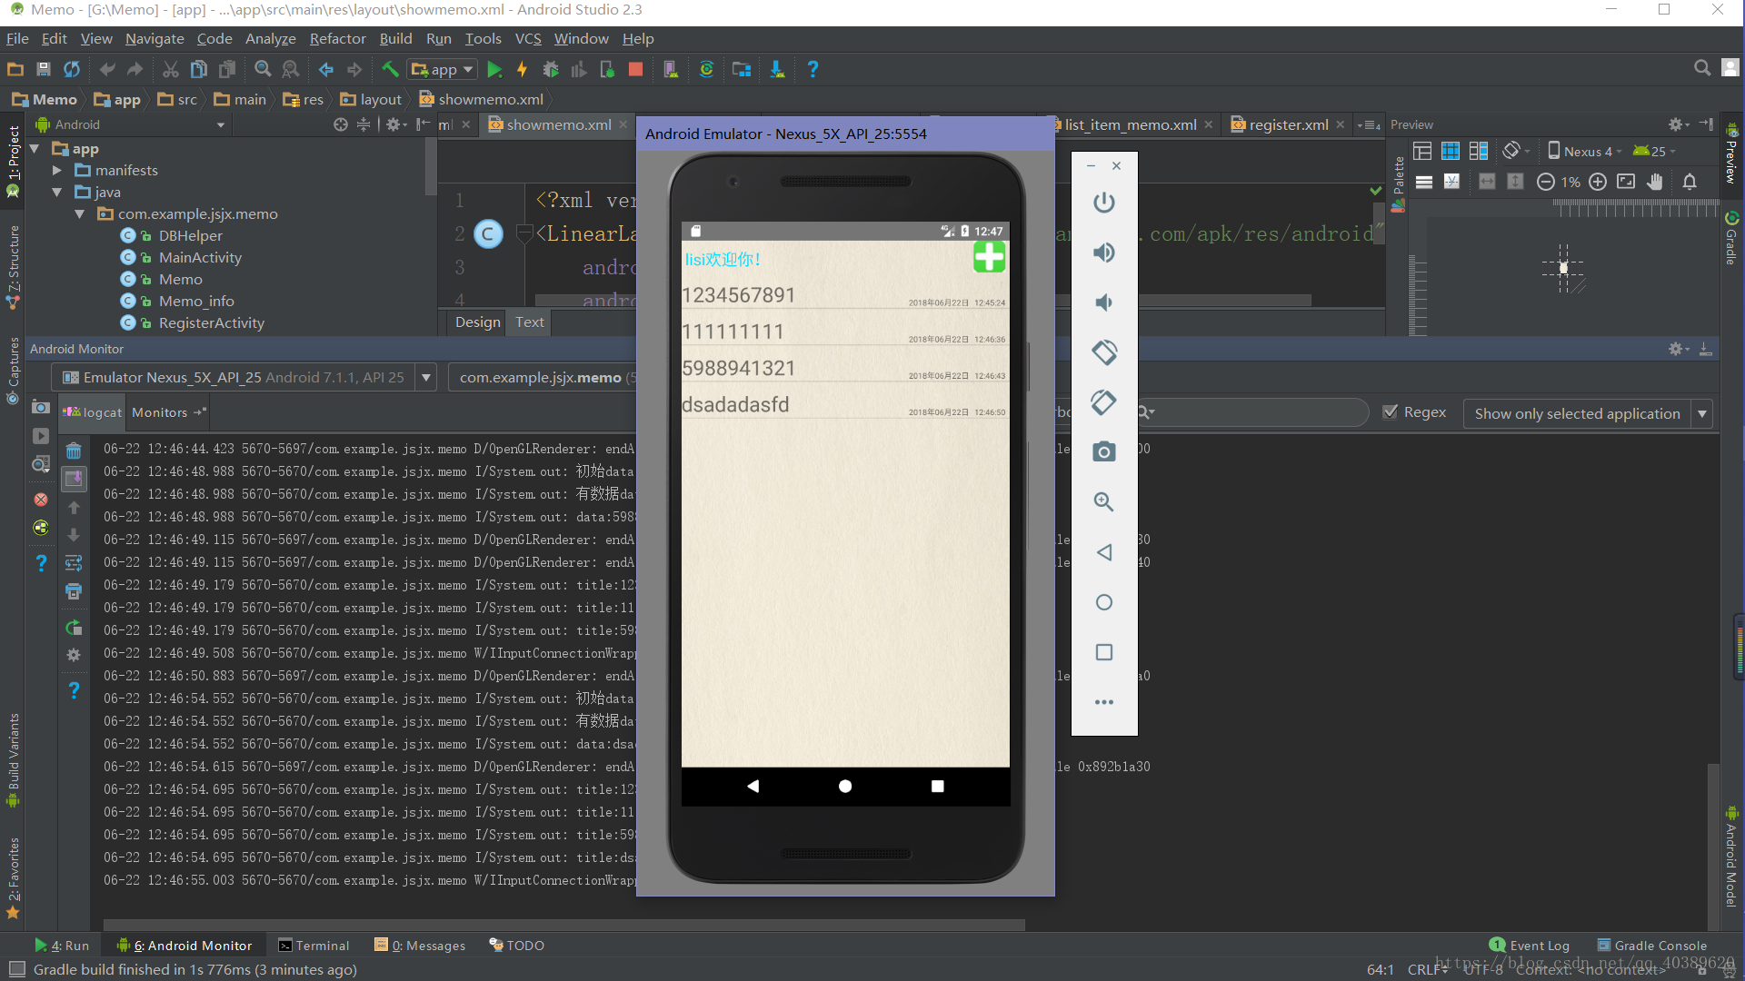The width and height of the screenshot is (1745, 981).
Task: Click the Show only selected application toggle
Action: pyautogui.click(x=1579, y=412)
